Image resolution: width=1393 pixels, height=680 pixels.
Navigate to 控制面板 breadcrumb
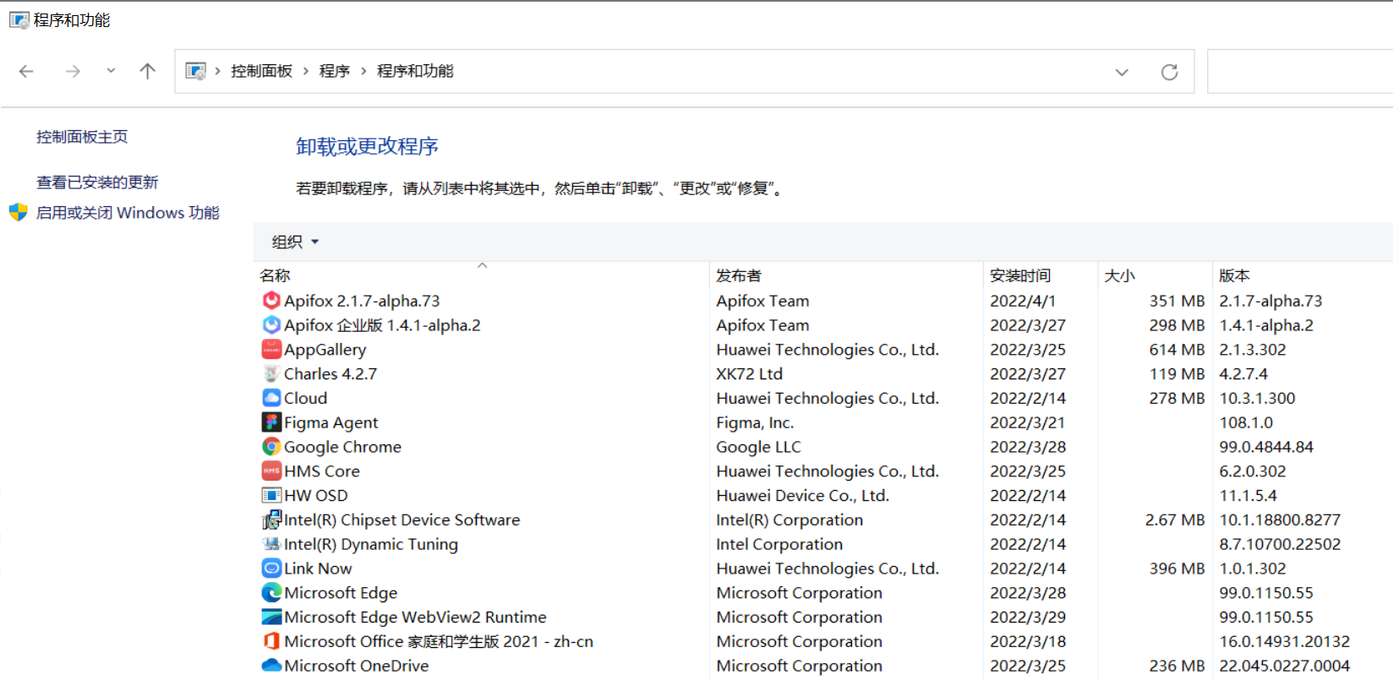click(261, 71)
